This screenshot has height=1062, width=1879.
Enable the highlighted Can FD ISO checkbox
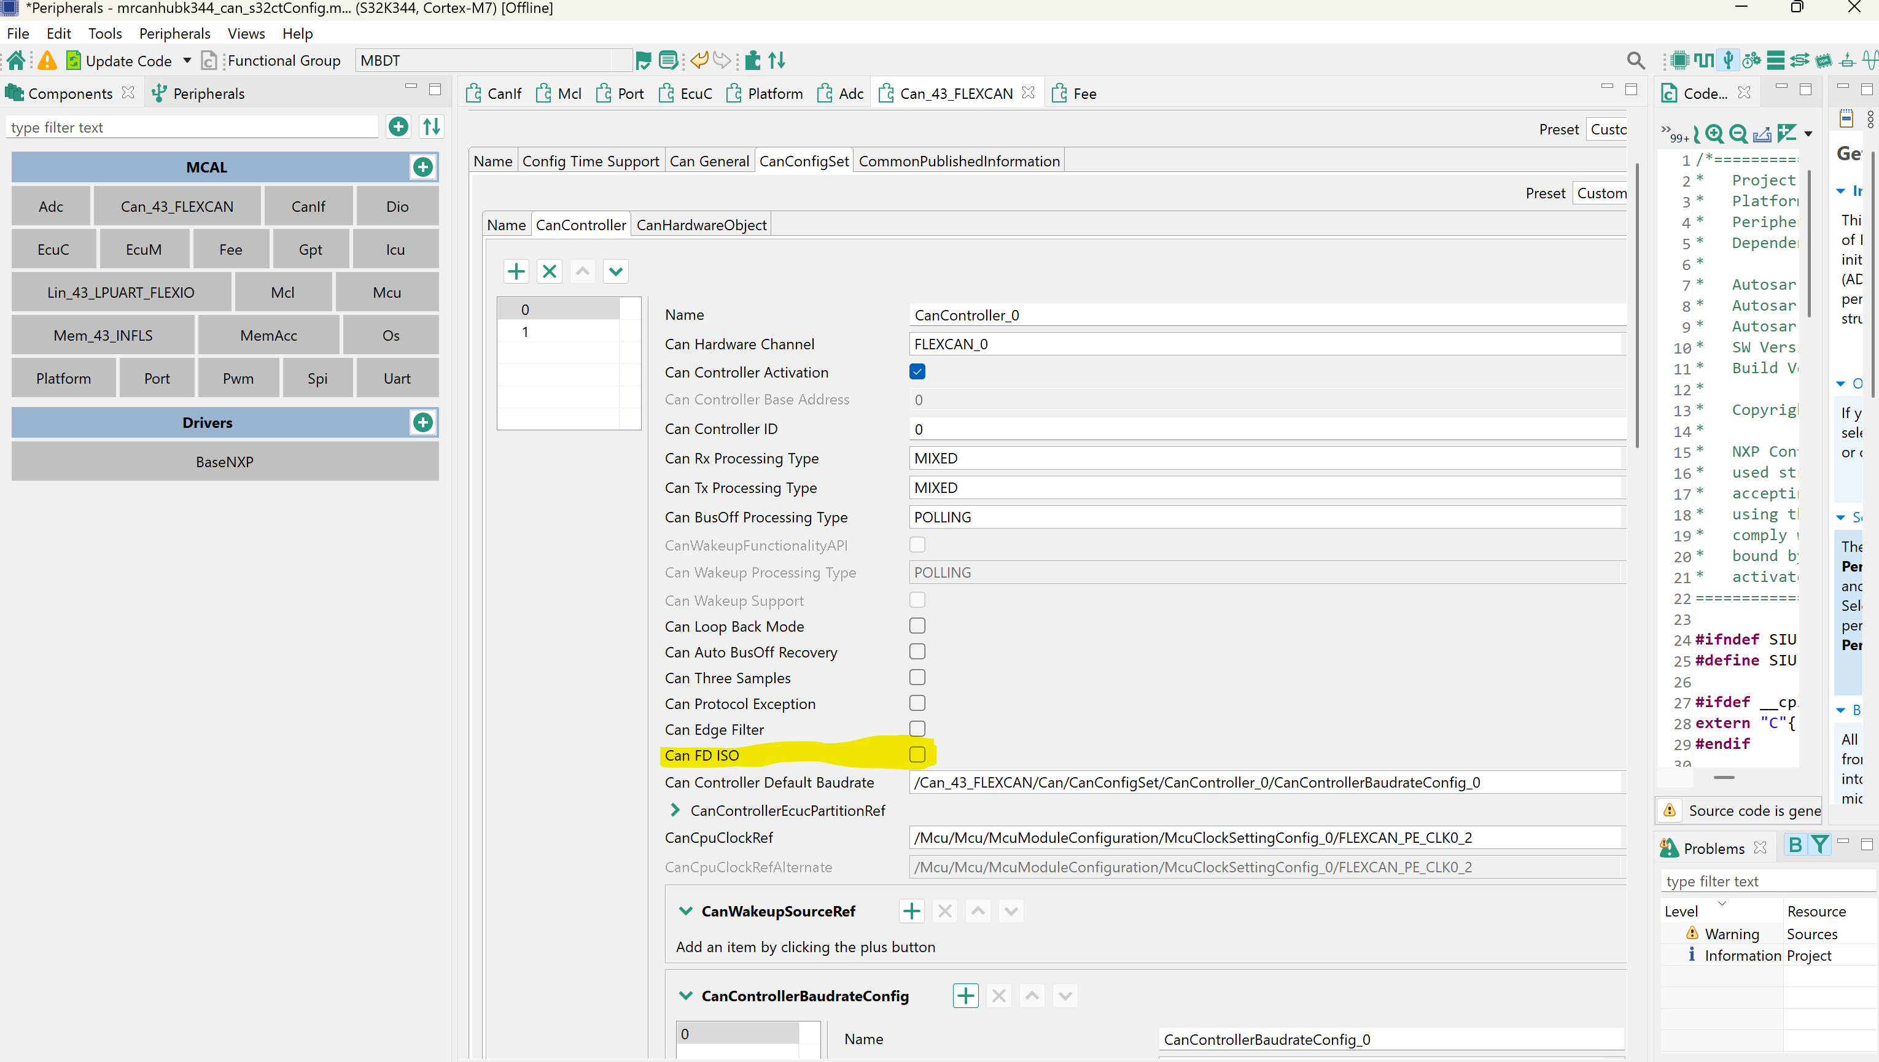pyautogui.click(x=917, y=755)
